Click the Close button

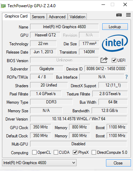(x=118, y=163)
